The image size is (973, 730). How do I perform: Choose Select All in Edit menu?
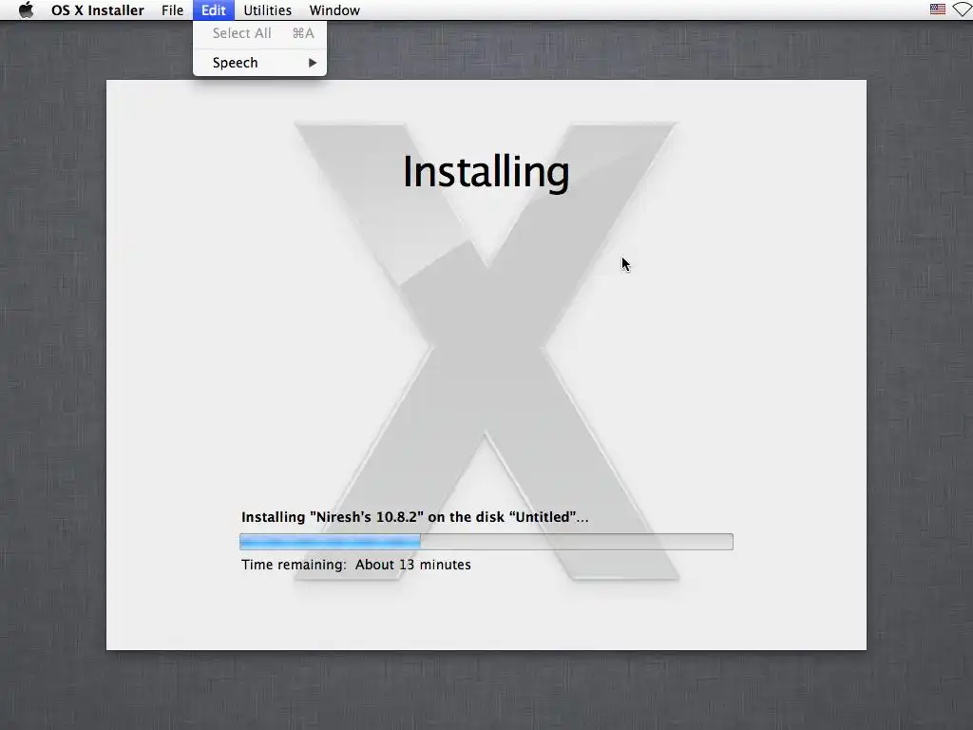pos(260,33)
